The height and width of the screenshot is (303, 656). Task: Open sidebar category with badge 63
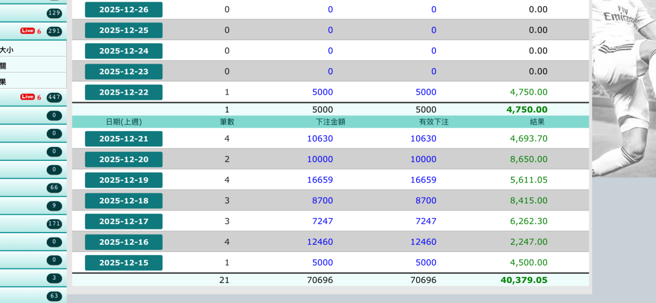pyautogui.click(x=33, y=296)
